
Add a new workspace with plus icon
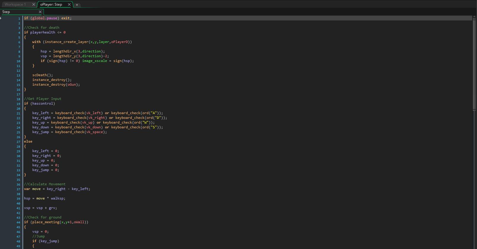pos(77,5)
